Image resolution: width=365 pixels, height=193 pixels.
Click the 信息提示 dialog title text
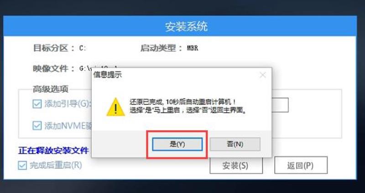pyautogui.click(x=108, y=75)
